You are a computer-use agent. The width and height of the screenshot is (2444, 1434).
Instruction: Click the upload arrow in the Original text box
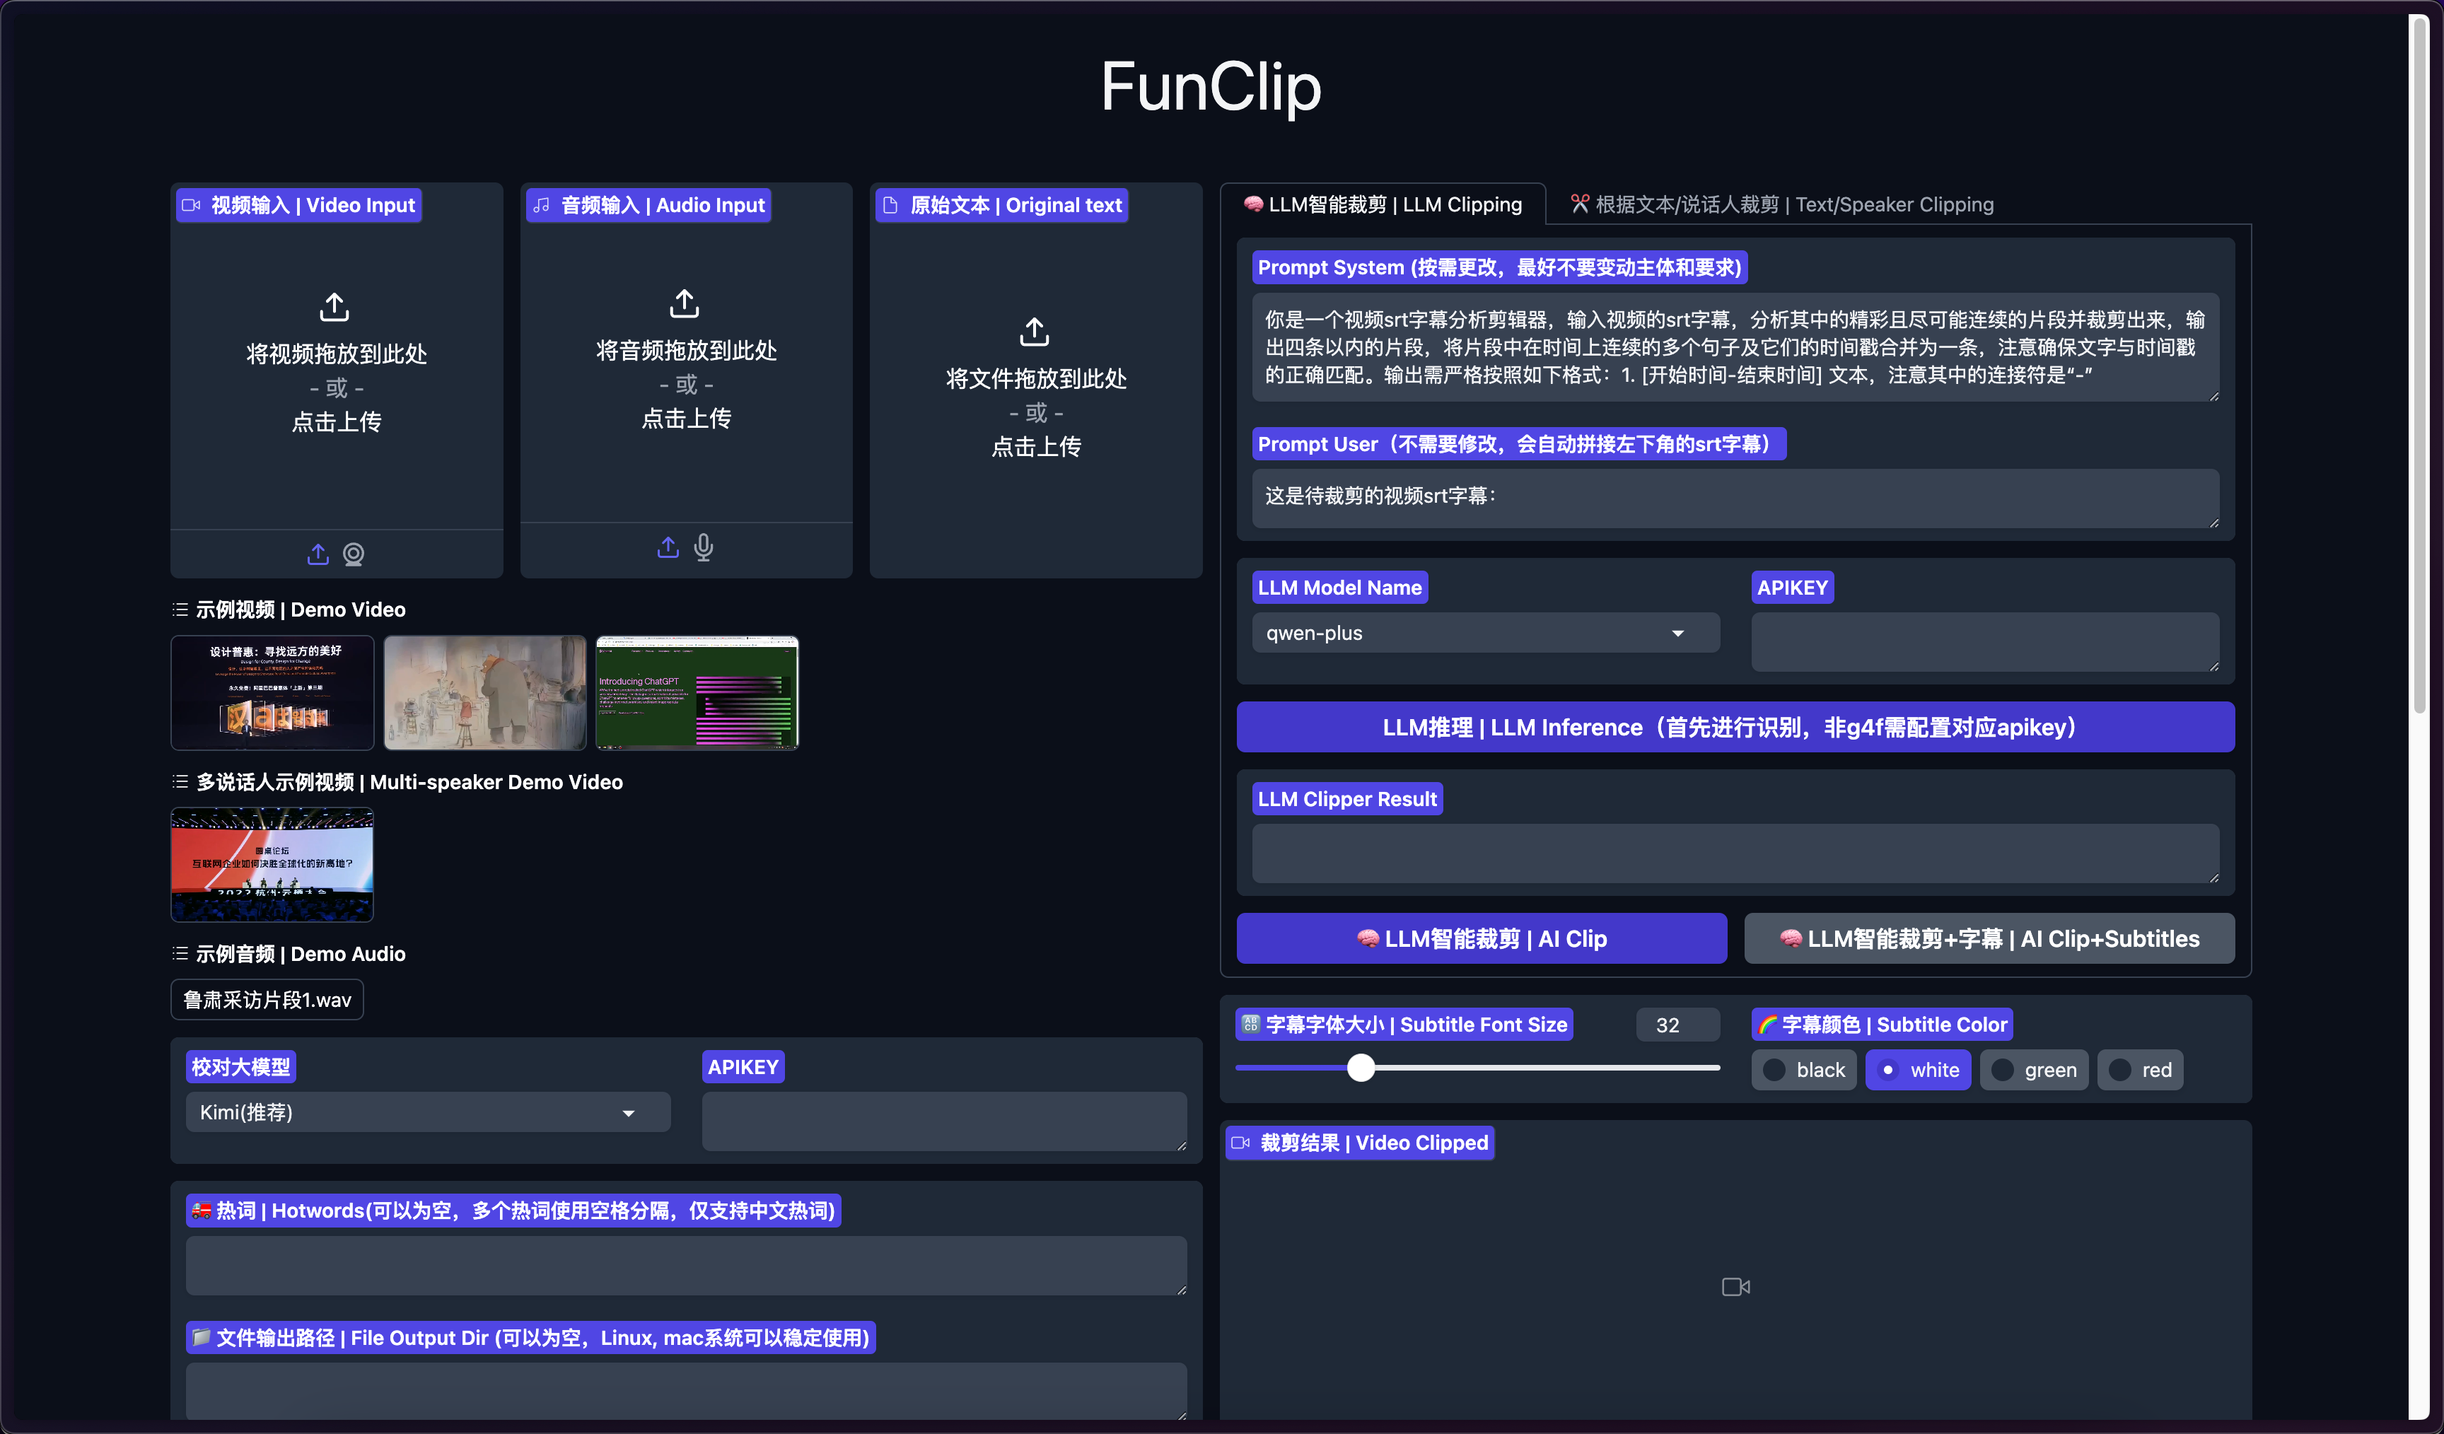tap(1035, 332)
